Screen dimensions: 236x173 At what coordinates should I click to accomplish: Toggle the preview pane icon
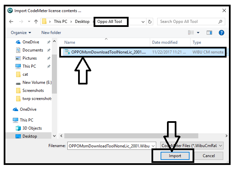[x=209, y=33]
